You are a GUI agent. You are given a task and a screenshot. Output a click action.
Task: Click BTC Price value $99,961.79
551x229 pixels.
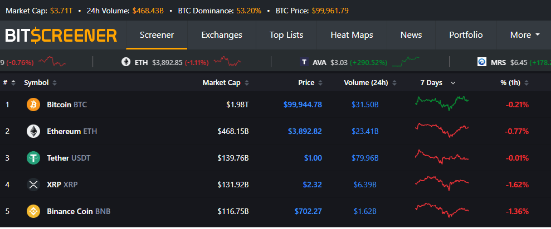coord(330,11)
